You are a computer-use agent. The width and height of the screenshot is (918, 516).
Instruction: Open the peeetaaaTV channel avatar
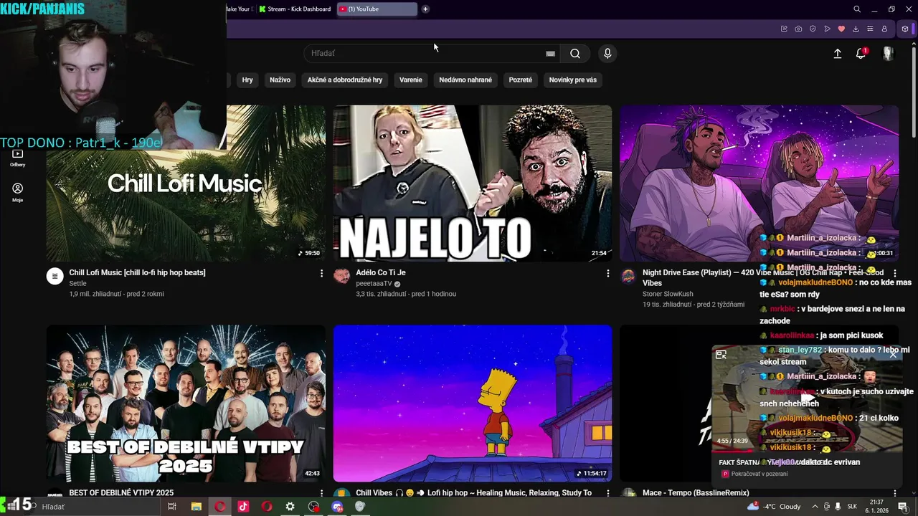coord(342,276)
